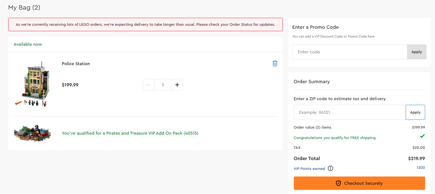Click the delivery delay notice banner
The height and width of the screenshot is (194, 435).
coord(145,24)
